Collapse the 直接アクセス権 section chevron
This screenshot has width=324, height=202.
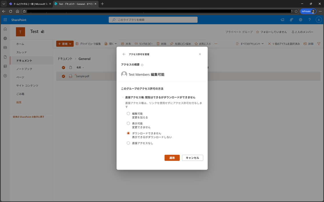click(123, 97)
